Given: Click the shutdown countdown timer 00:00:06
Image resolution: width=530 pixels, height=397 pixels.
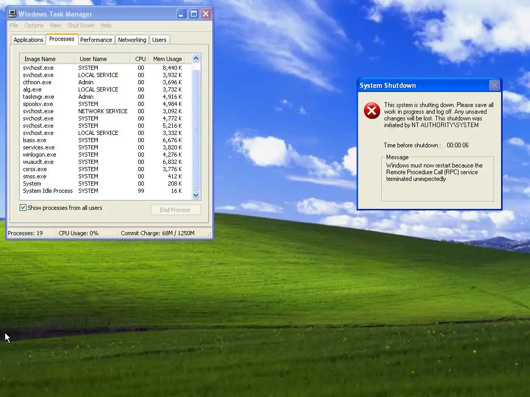Looking at the screenshot, I should tap(458, 145).
